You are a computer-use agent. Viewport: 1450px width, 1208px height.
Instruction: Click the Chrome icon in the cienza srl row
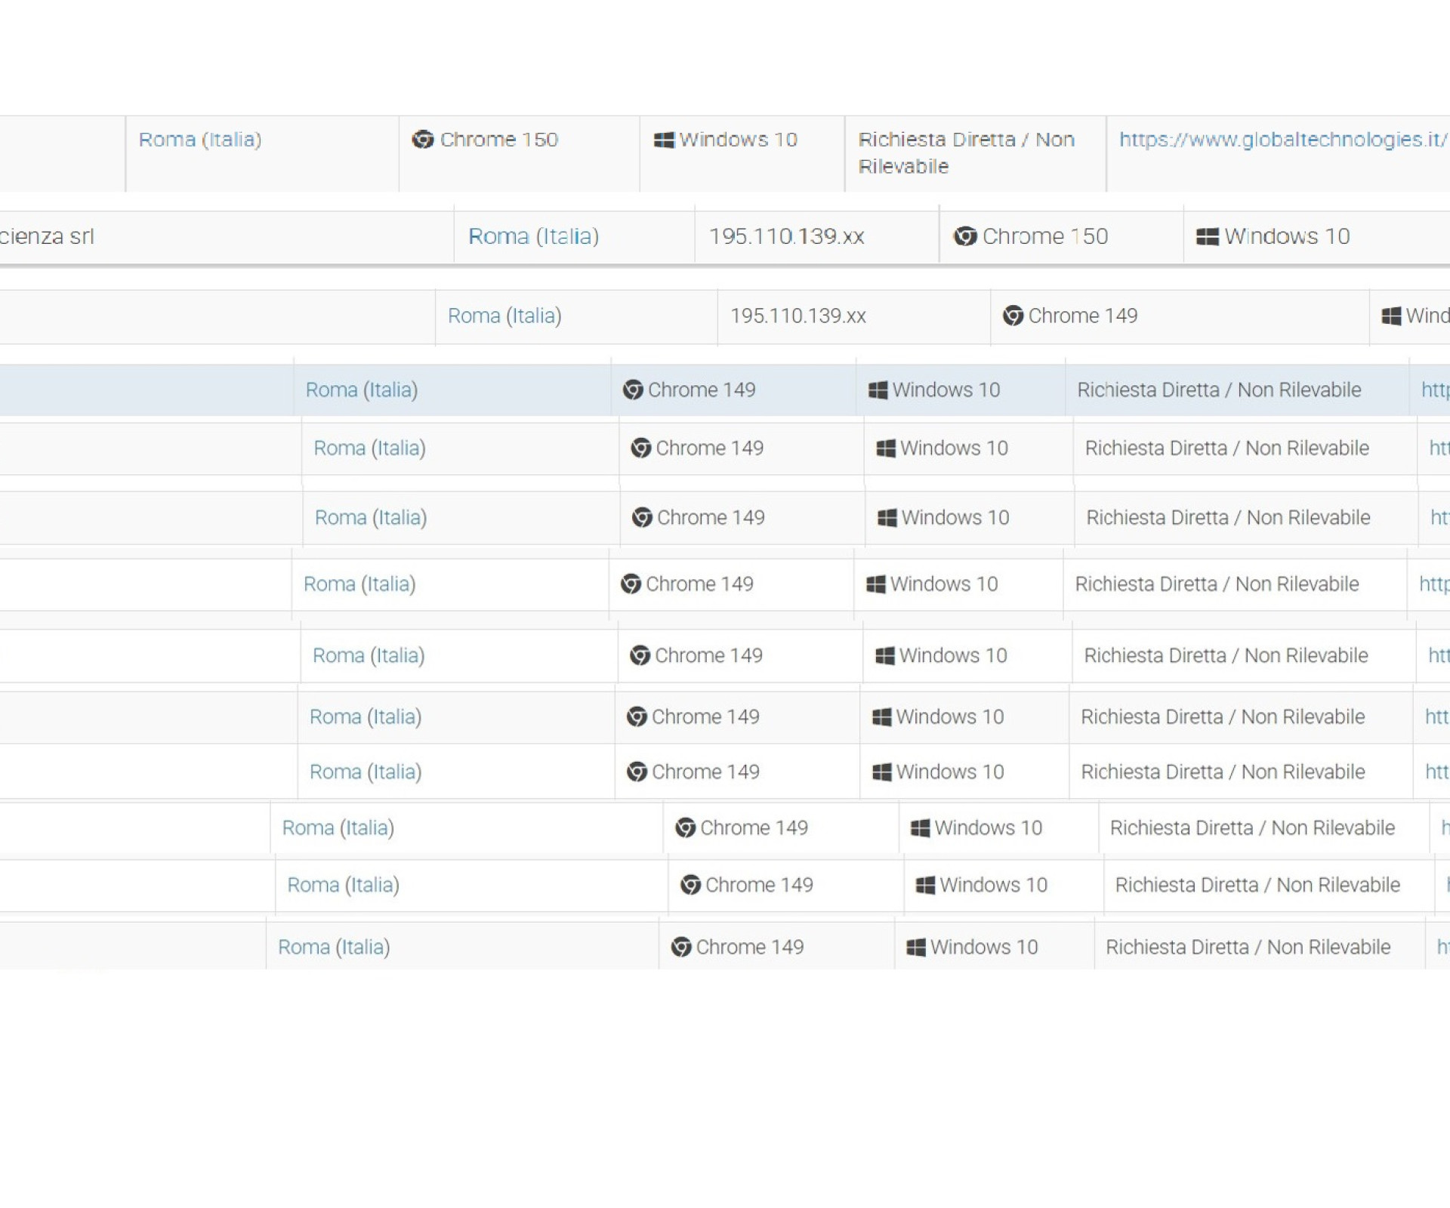click(x=965, y=236)
